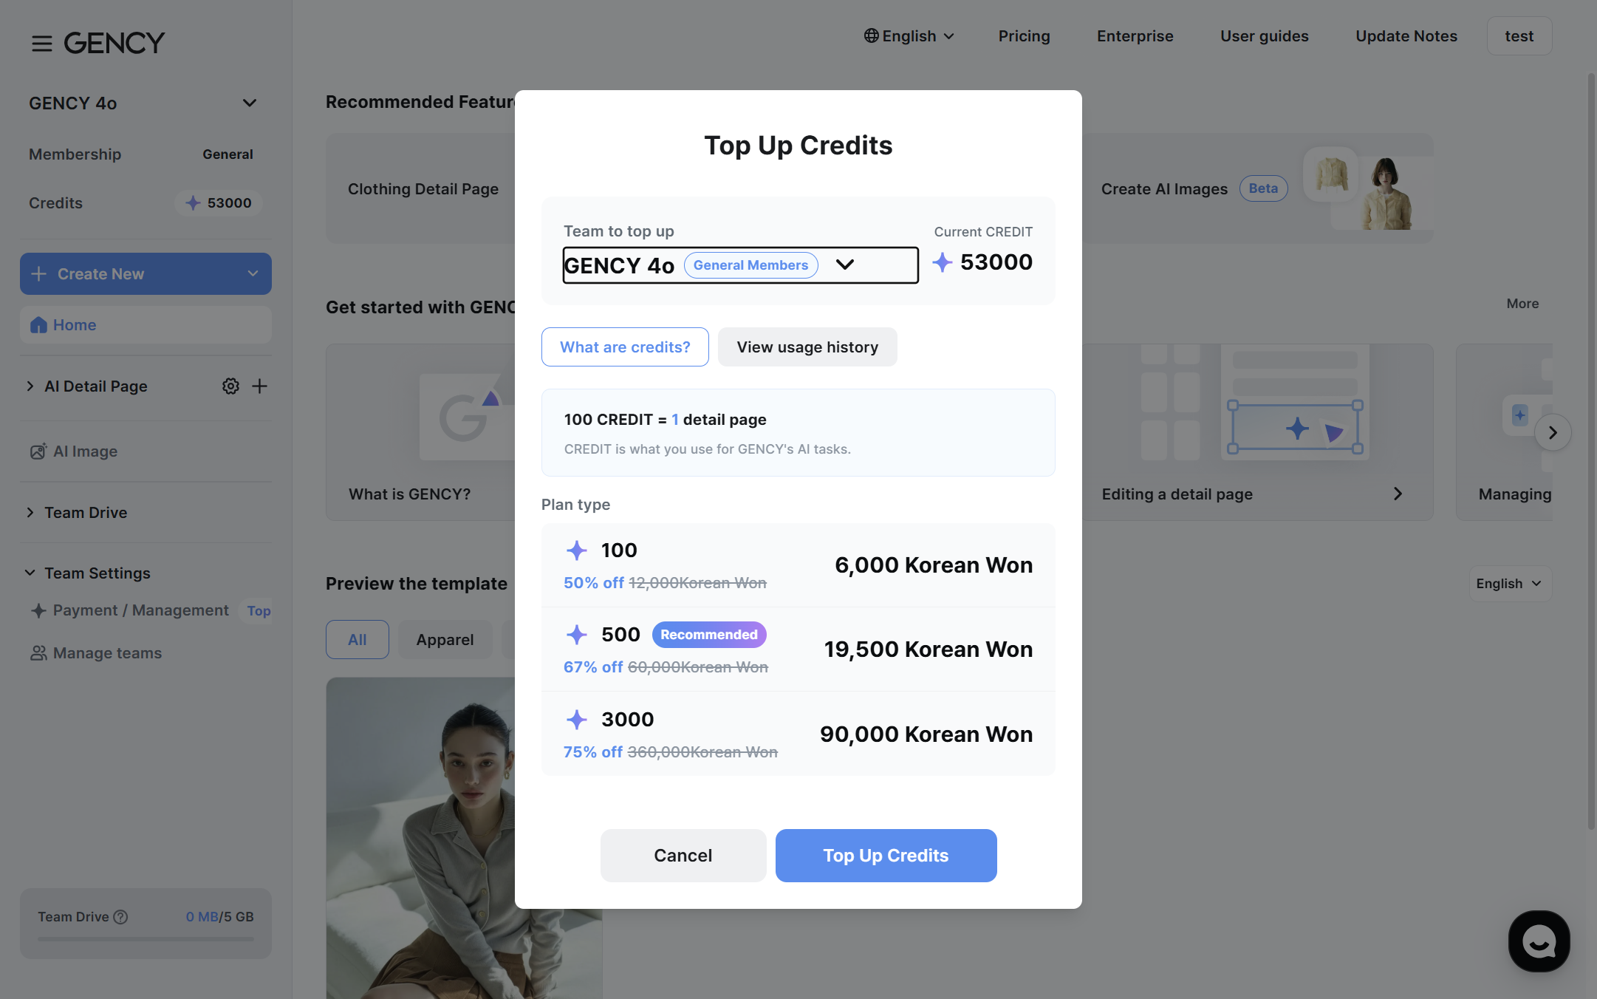Image resolution: width=1597 pixels, height=999 pixels.
Task: Click the Team Drive storage usage bar
Action: pos(146,939)
